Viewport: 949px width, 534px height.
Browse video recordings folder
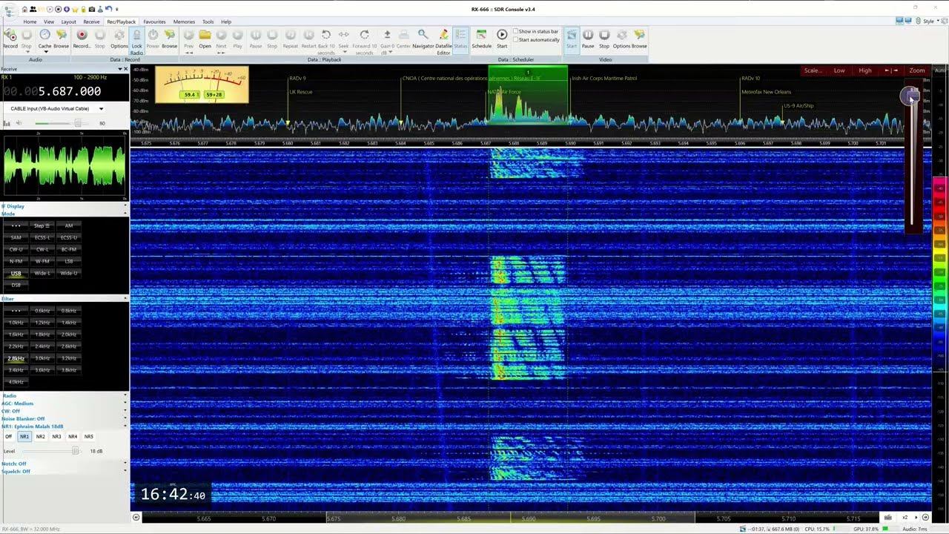coord(639,38)
